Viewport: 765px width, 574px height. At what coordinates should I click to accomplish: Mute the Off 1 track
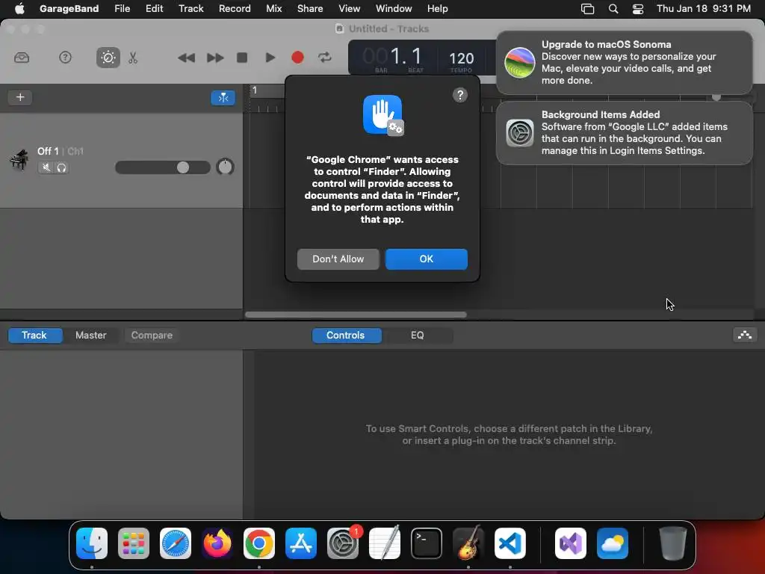pyautogui.click(x=46, y=167)
